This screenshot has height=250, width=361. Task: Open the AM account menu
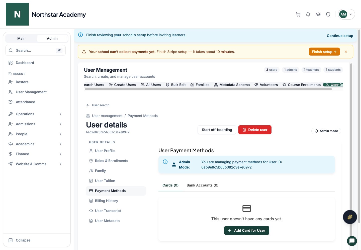pyautogui.click(x=346, y=14)
